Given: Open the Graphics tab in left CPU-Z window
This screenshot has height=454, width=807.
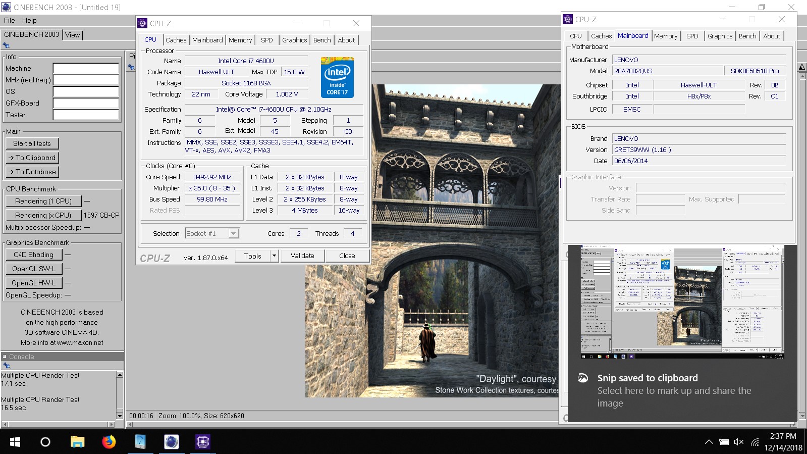Looking at the screenshot, I should click(x=294, y=40).
